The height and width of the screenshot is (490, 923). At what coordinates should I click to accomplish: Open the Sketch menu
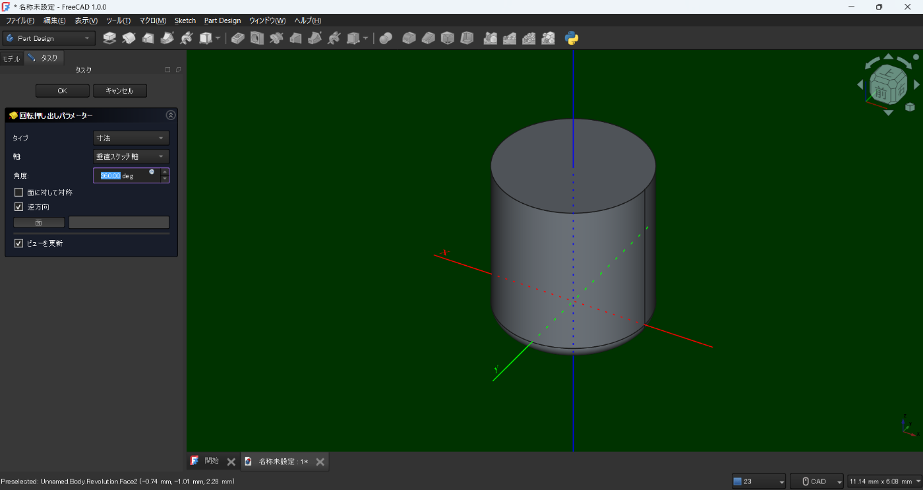point(185,20)
